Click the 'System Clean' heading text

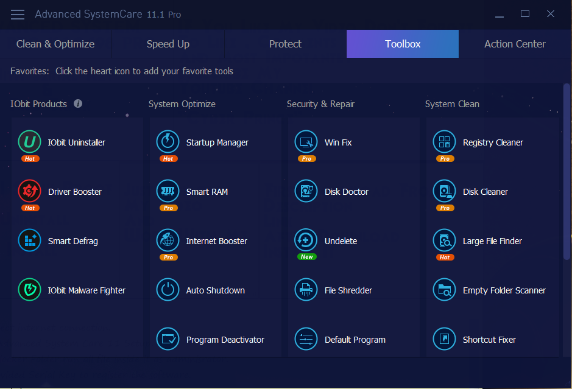coord(452,104)
